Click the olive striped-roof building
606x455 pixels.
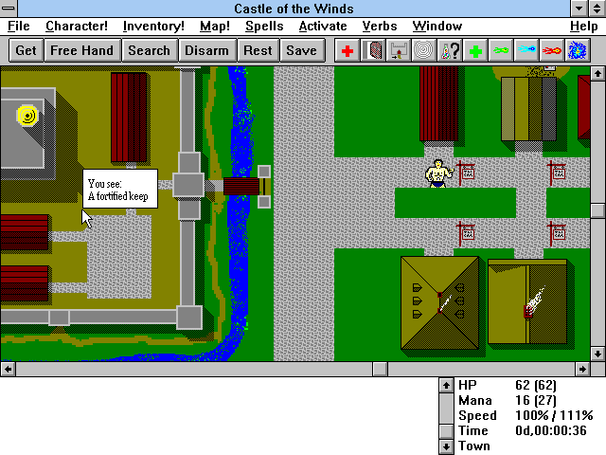click(x=528, y=109)
